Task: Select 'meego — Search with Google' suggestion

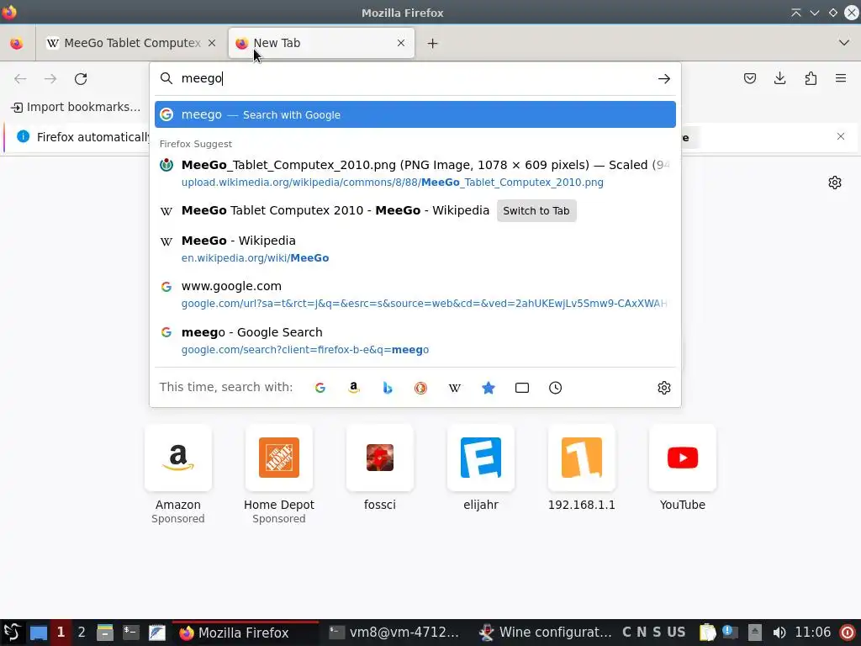Action: [x=415, y=114]
